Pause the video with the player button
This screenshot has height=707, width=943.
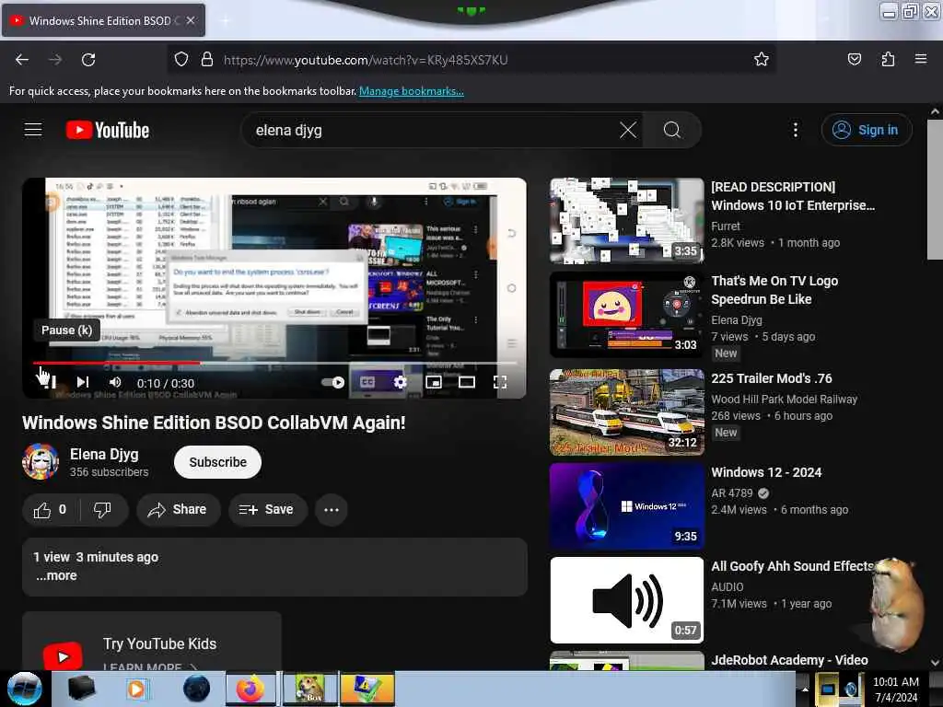[50, 382]
